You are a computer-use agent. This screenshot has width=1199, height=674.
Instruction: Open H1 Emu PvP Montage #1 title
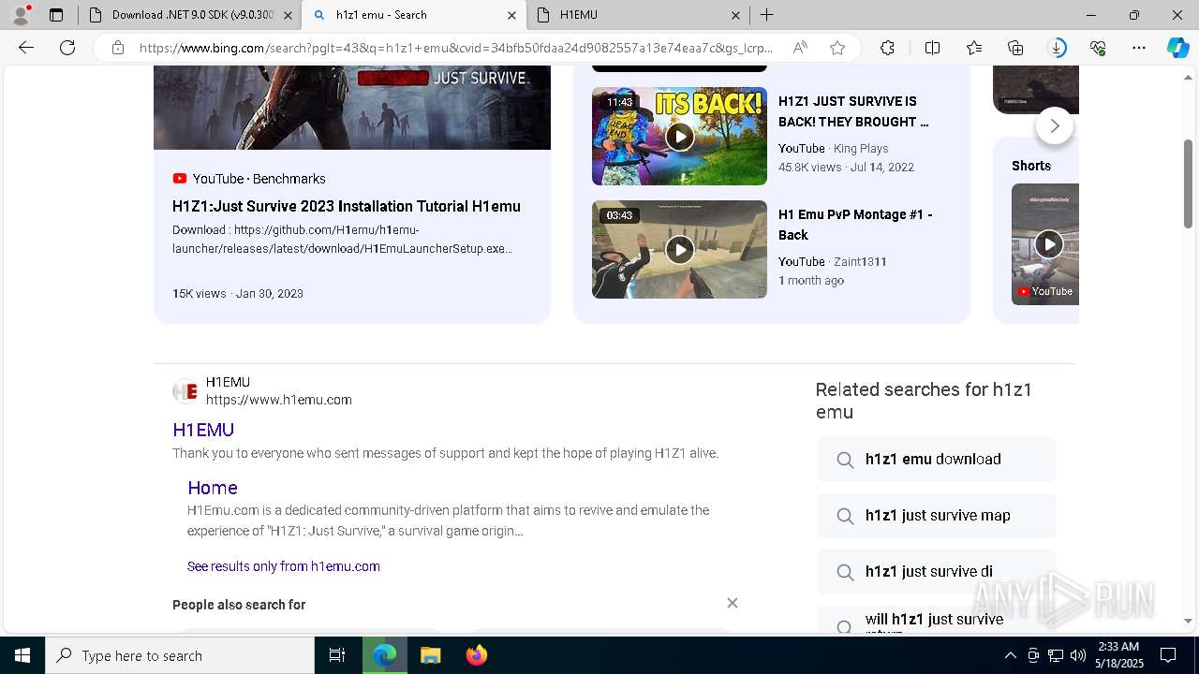point(855,225)
